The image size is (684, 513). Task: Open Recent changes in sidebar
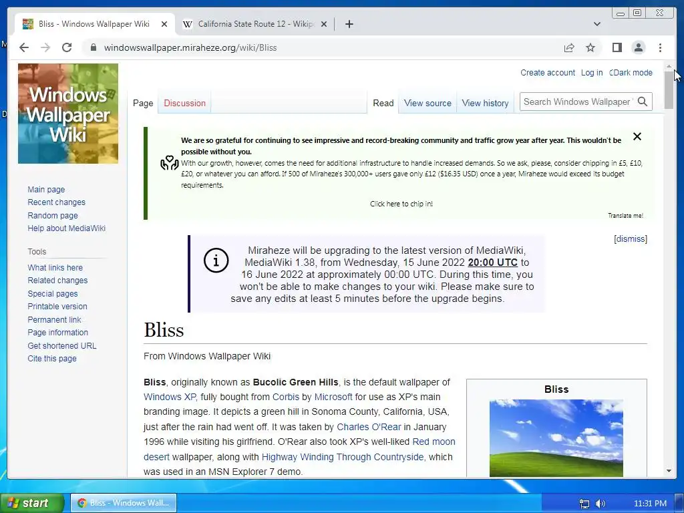click(56, 202)
